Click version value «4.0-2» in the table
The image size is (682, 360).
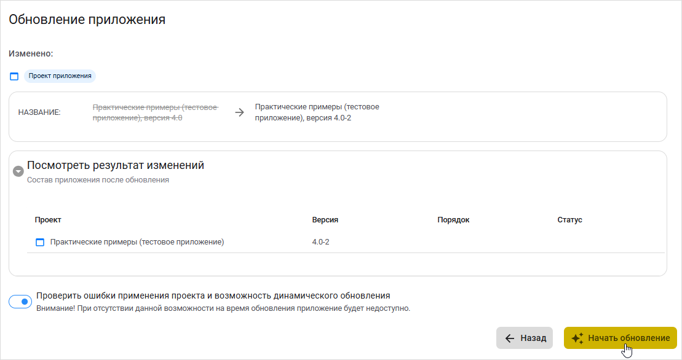(x=320, y=242)
